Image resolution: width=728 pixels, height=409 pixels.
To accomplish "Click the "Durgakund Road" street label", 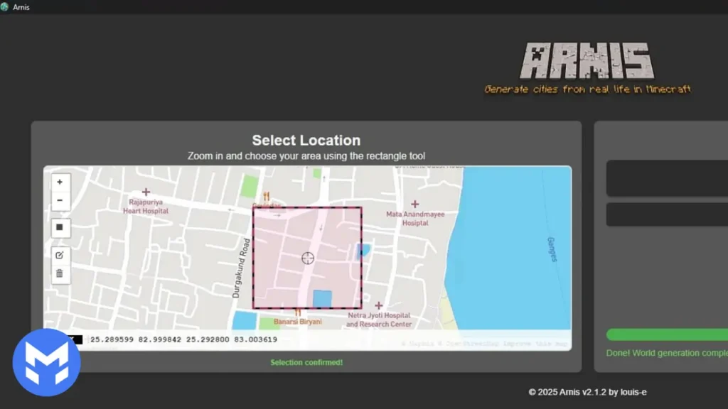I will tap(241, 268).
